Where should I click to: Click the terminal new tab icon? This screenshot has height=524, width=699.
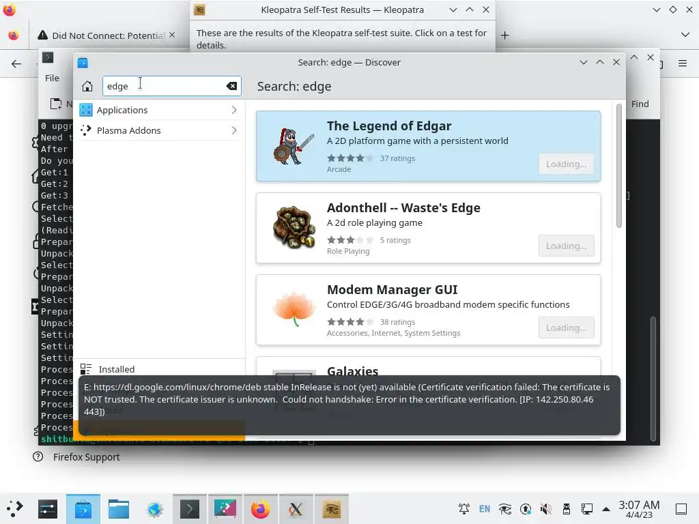click(x=56, y=104)
